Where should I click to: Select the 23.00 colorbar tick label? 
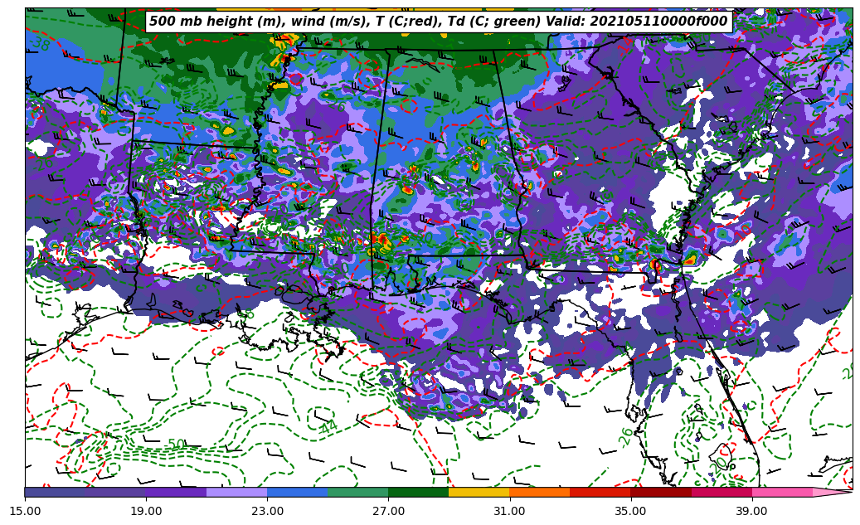(267, 511)
